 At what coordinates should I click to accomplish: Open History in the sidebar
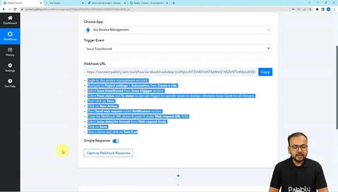[x=10, y=52]
